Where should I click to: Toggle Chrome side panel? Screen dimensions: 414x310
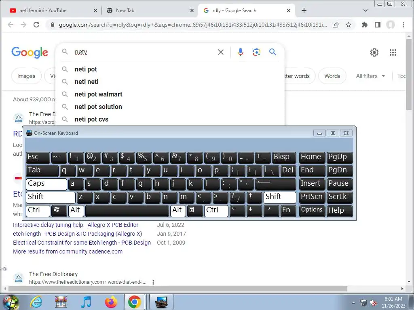pyautogui.click(x=378, y=25)
